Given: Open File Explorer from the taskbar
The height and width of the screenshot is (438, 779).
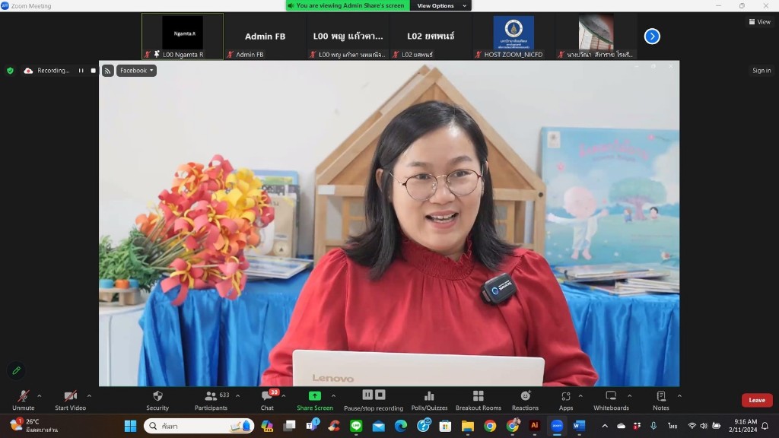Looking at the screenshot, I should pos(468,426).
